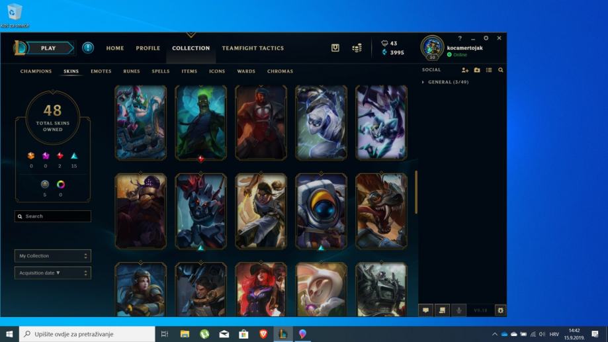This screenshot has height=342, width=608.
Task: Select the snarling hyena skin card
Action: click(381, 211)
